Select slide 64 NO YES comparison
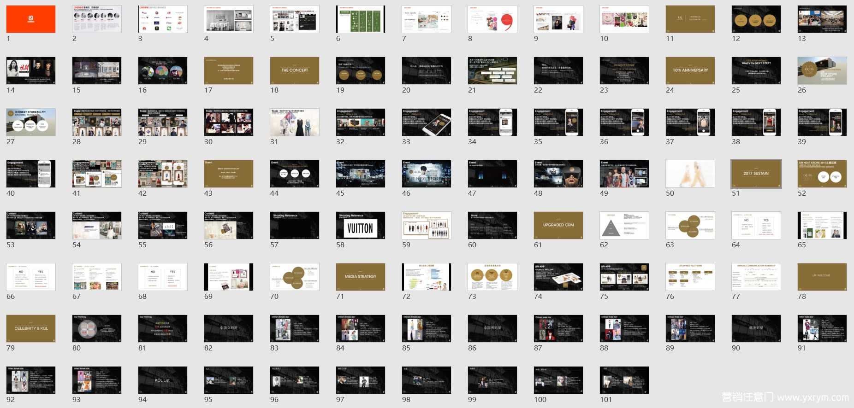The image size is (854, 408). coord(756,225)
